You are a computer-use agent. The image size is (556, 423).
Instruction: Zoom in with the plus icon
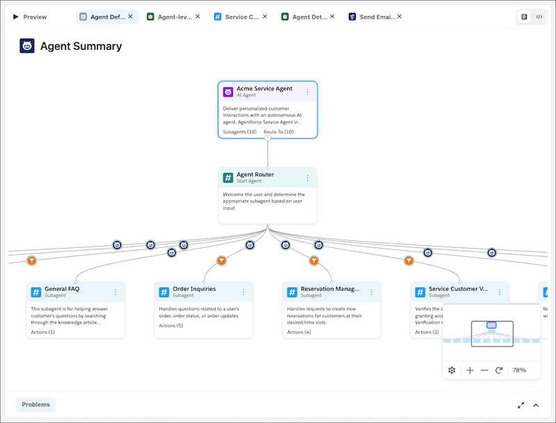click(x=470, y=370)
